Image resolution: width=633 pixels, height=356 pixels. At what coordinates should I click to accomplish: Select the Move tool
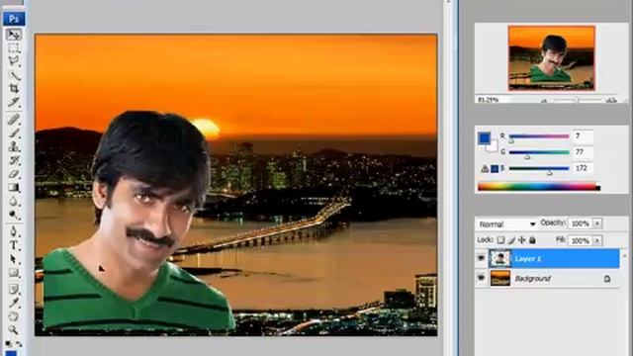pos(14,35)
